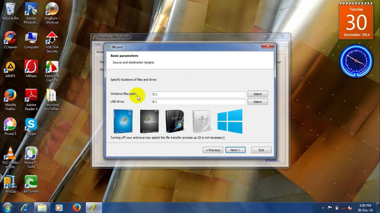380x213 pixels.
Task: Click the Windows 8 logo image
Action: pyautogui.click(x=230, y=121)
